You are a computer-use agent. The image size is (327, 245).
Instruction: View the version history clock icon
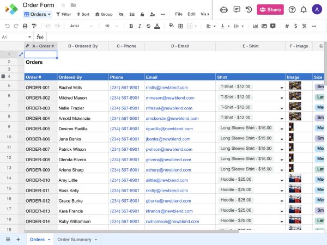pyautogui.click(x=249, y=9)
